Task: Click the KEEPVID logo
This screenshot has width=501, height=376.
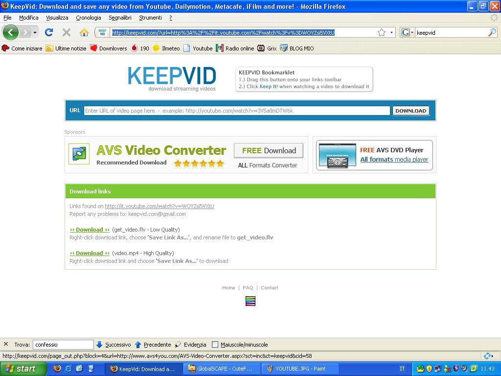Action: pyautogui.click(x=172, y=79)
